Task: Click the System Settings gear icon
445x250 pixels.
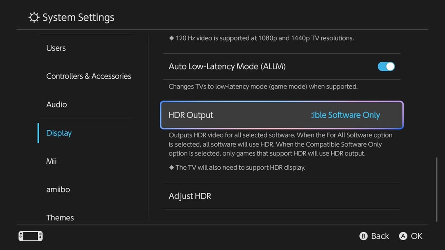Action: point(34,17)
